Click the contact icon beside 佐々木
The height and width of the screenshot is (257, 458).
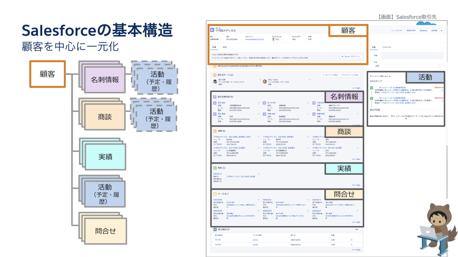pos(265,103)
